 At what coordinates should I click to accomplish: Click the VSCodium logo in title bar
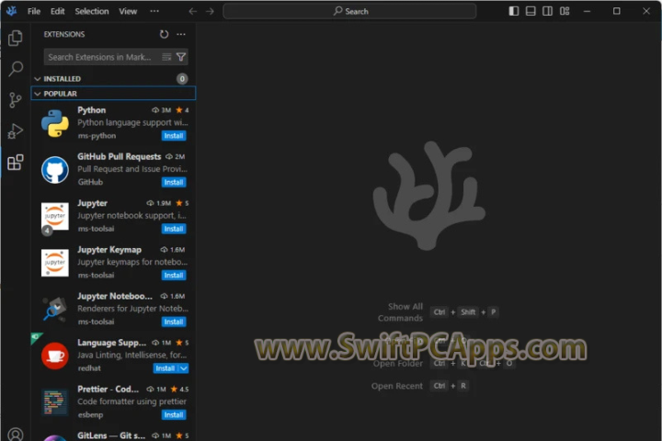tap(11, 11)
